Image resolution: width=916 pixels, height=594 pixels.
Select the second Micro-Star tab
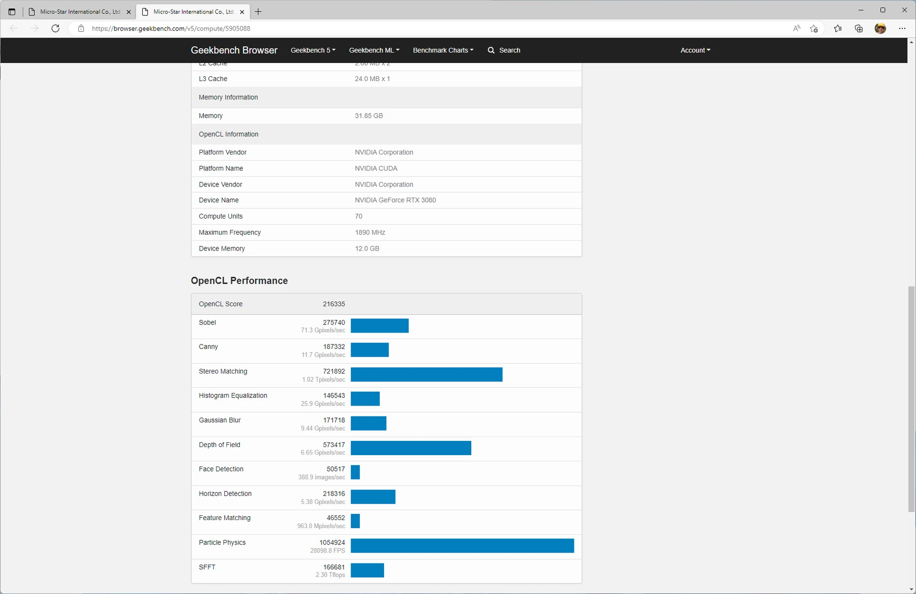tap(193, 12)
